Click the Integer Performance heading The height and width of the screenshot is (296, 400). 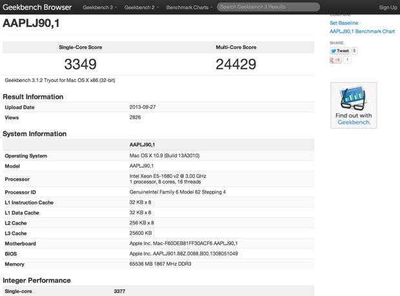pos(37,281)
